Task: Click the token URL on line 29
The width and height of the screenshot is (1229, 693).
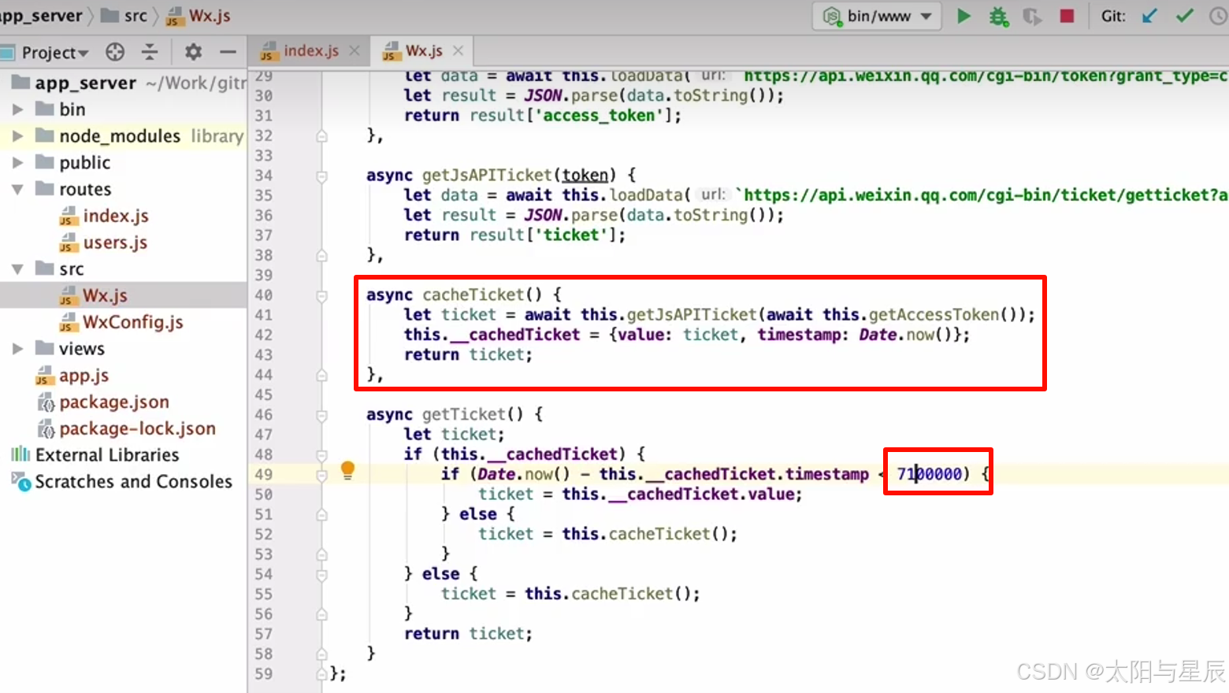Action: [986, 76]
